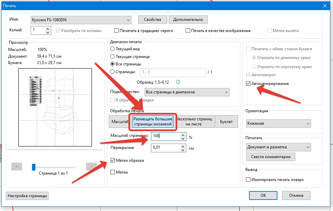Decrease overlap value with down arrow
Viewport: 333px width, 211px height.
[x=183, y=150]
